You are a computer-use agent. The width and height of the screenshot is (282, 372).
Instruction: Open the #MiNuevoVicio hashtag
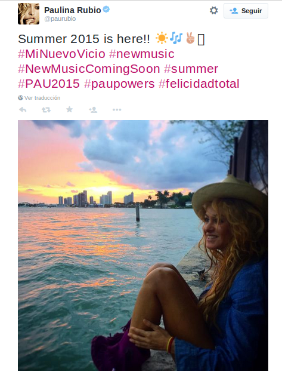(x=61, y=54)
